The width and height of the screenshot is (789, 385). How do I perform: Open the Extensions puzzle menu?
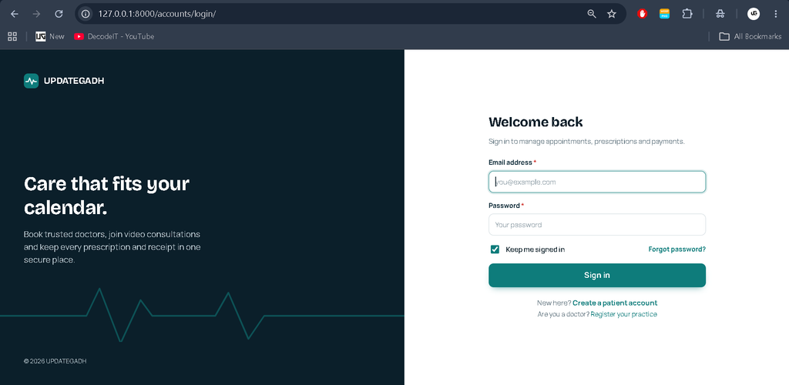(687, 14)
